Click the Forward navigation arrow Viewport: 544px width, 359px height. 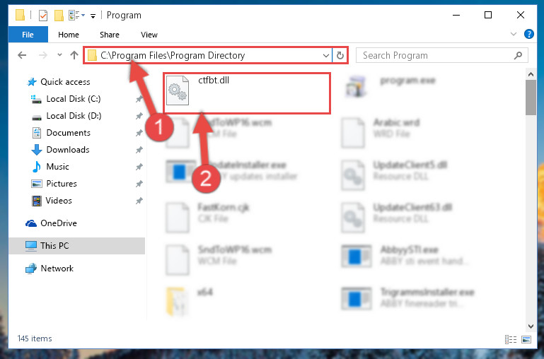pyautogui.click(x=43, y=55)
